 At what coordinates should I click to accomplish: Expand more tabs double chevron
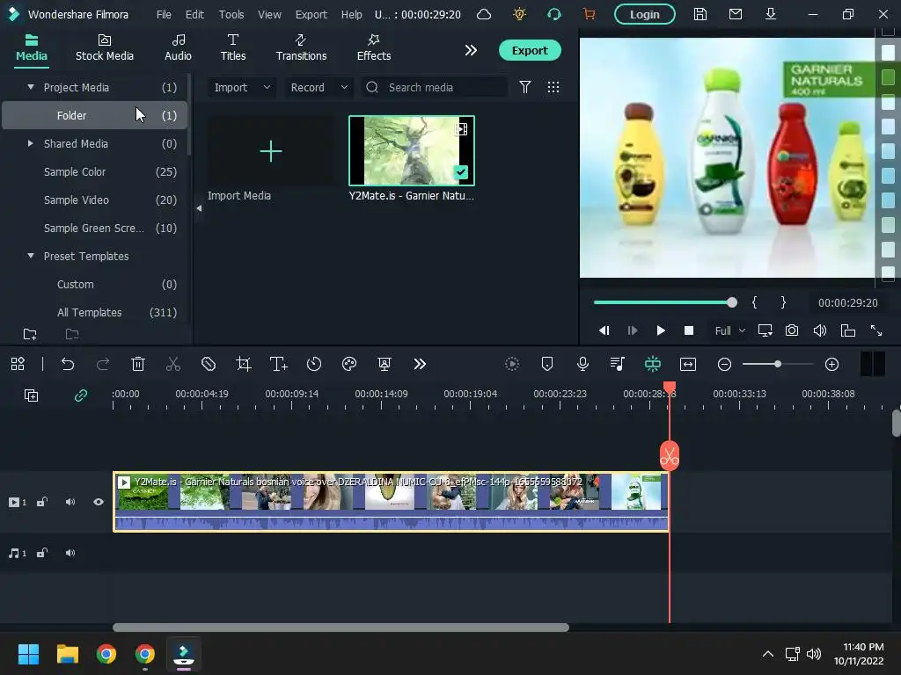click(x=471, y=50)
